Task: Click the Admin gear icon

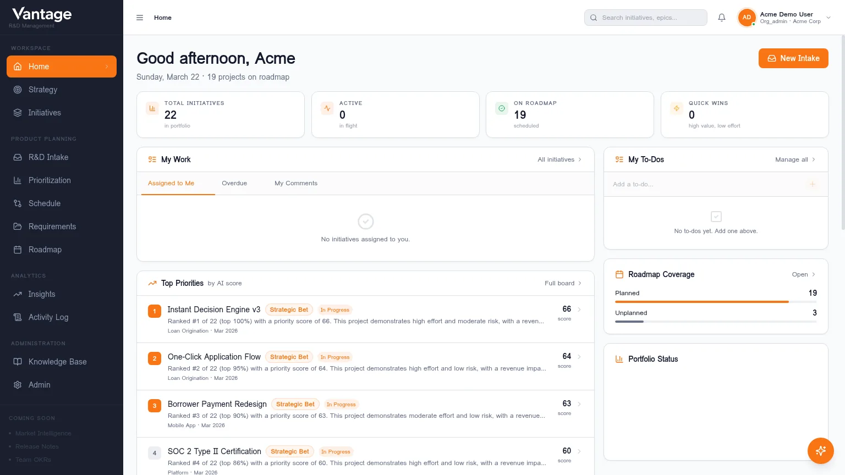Action: pos(18,385)
